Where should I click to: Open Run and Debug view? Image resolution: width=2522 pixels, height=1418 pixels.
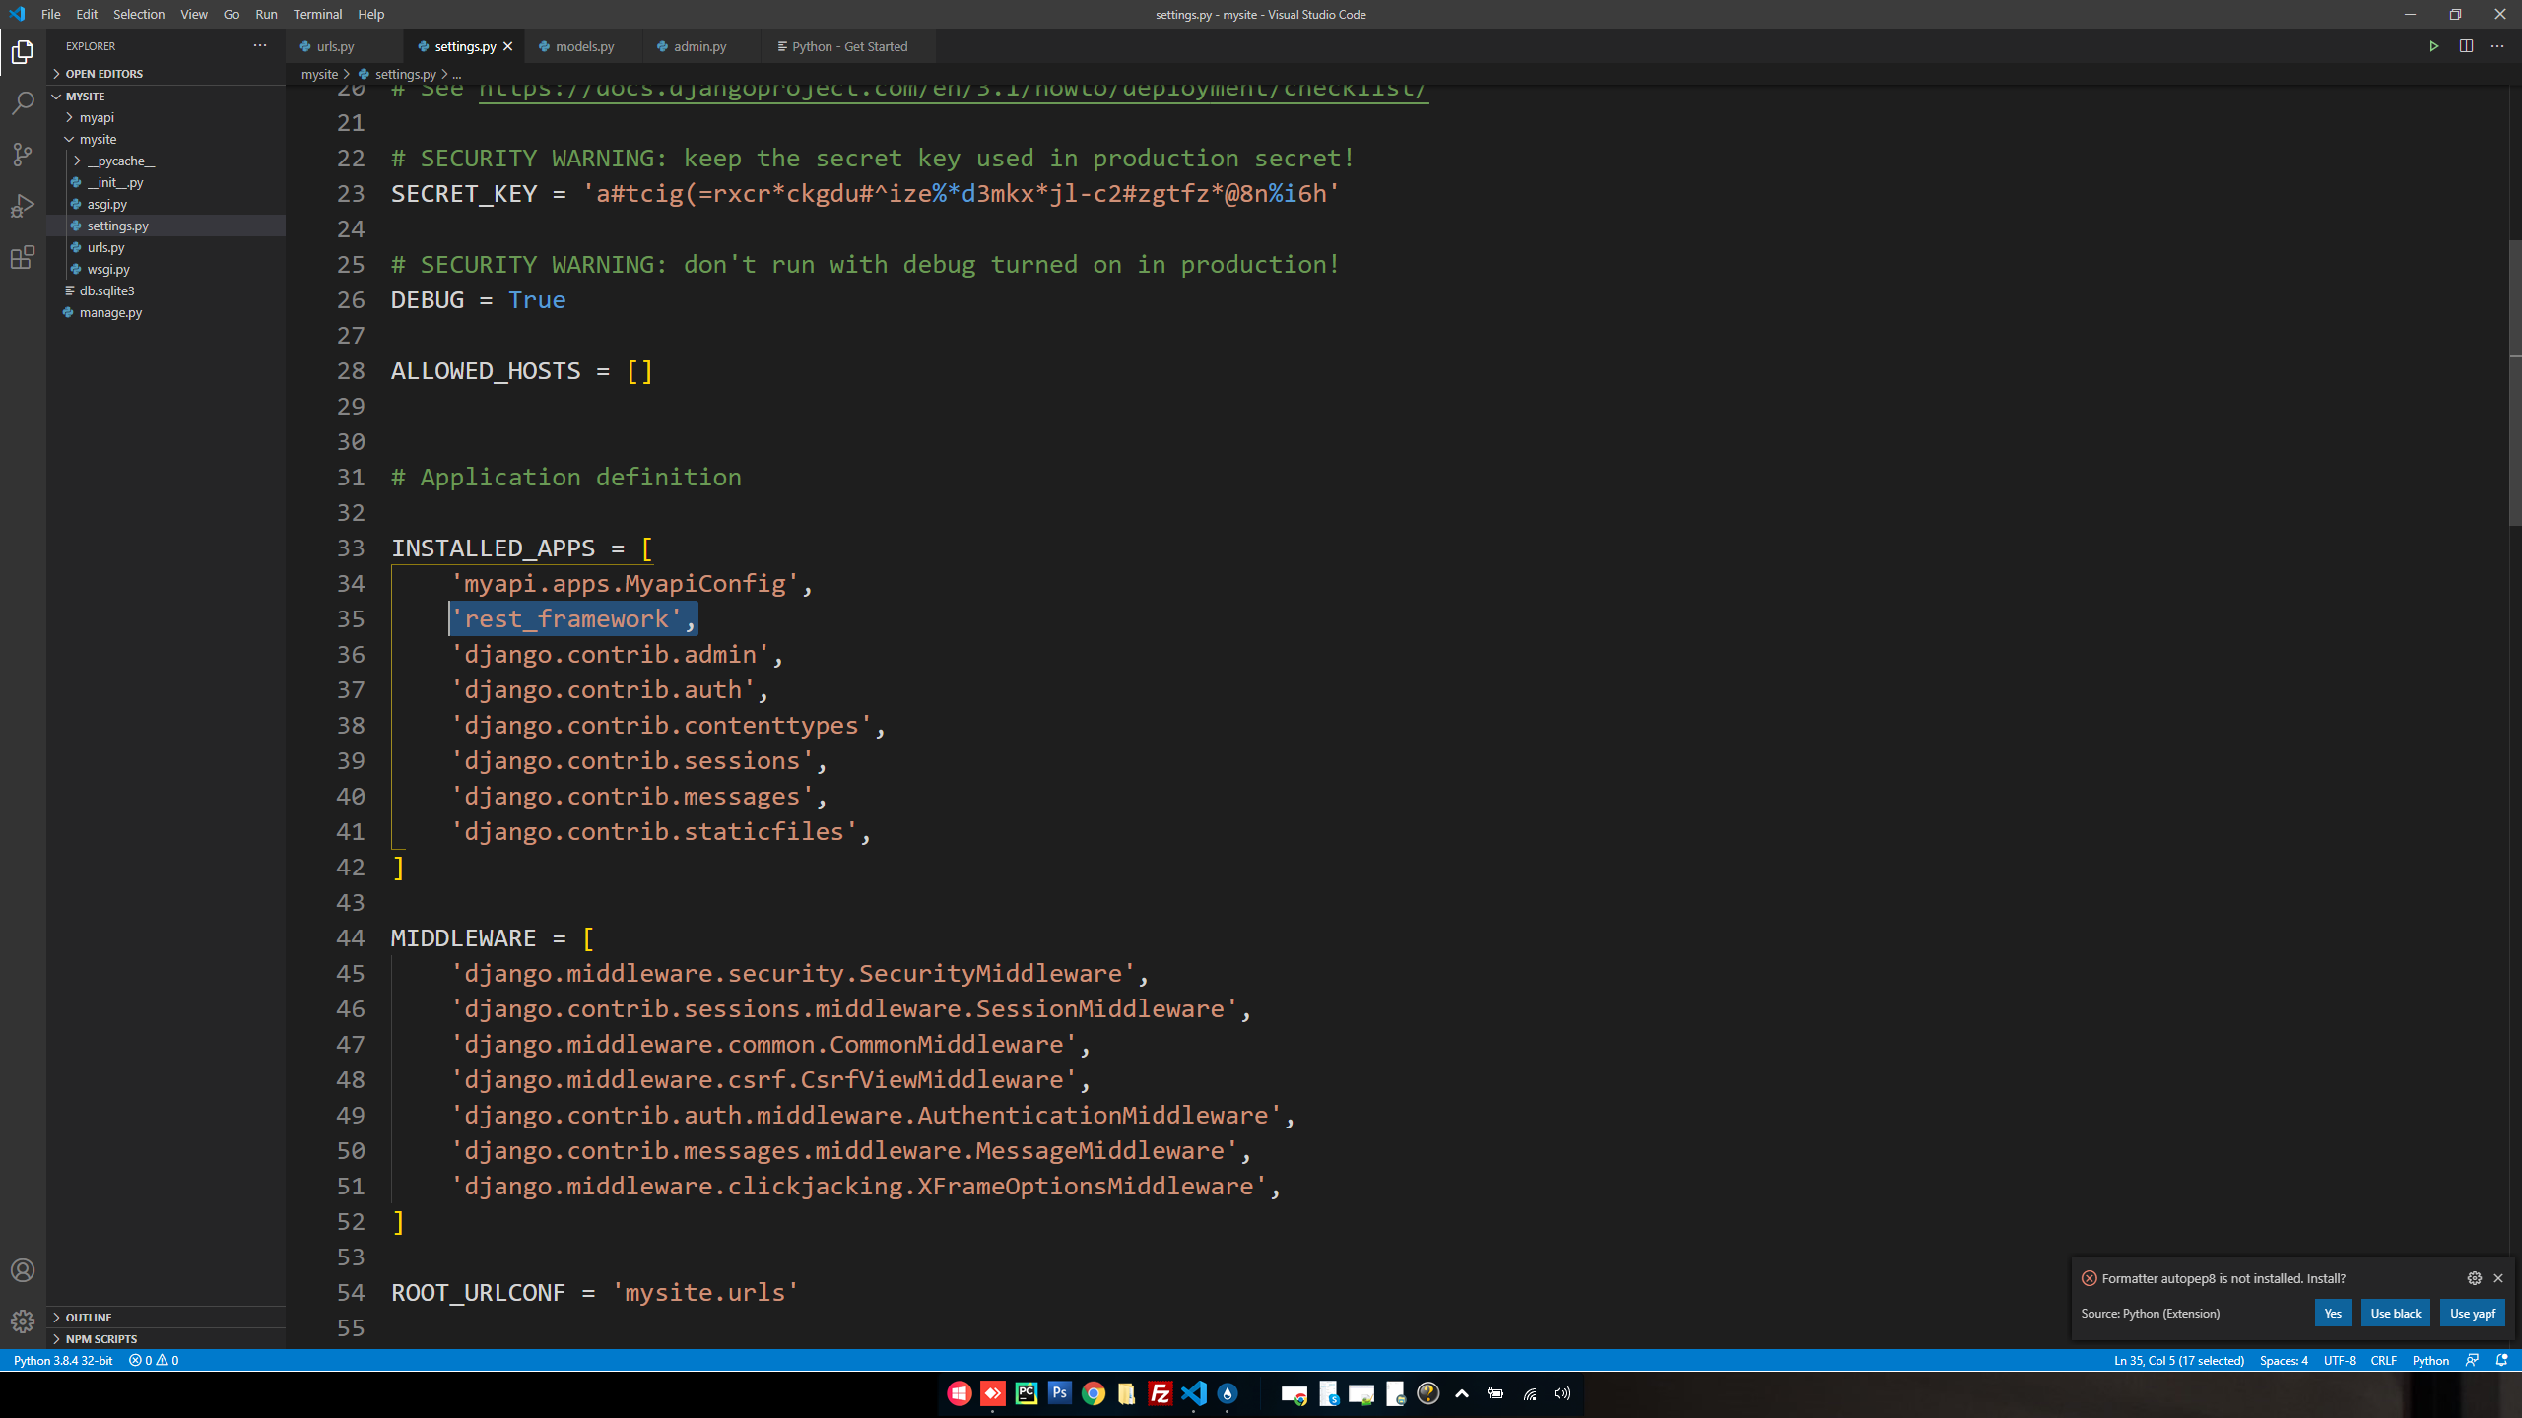coord(23,206)
